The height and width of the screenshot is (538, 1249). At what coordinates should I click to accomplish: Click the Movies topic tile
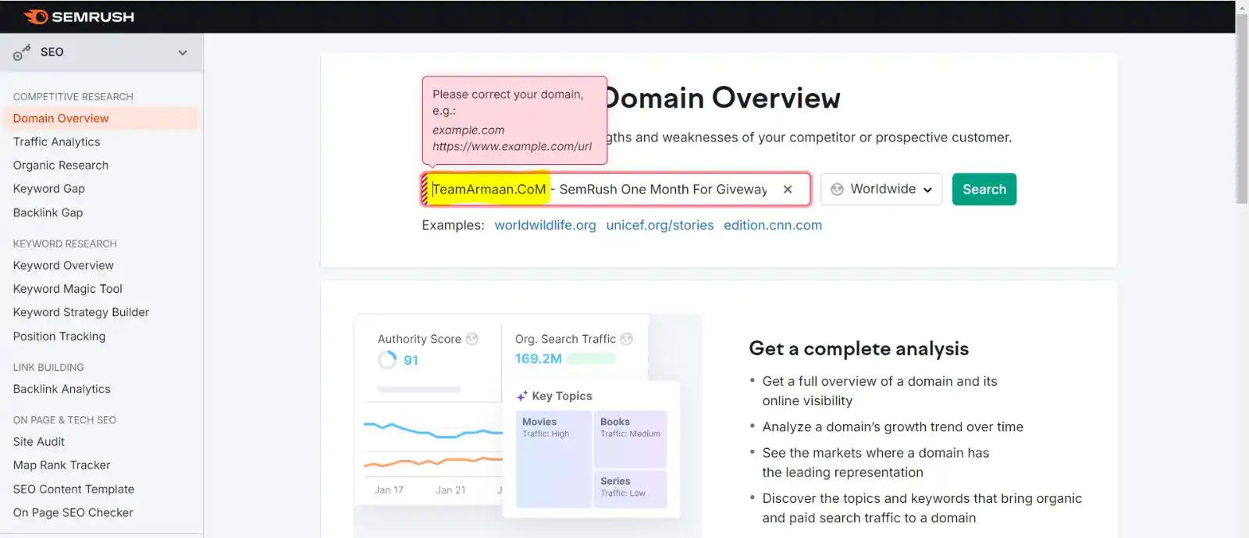tap(553, 459)
